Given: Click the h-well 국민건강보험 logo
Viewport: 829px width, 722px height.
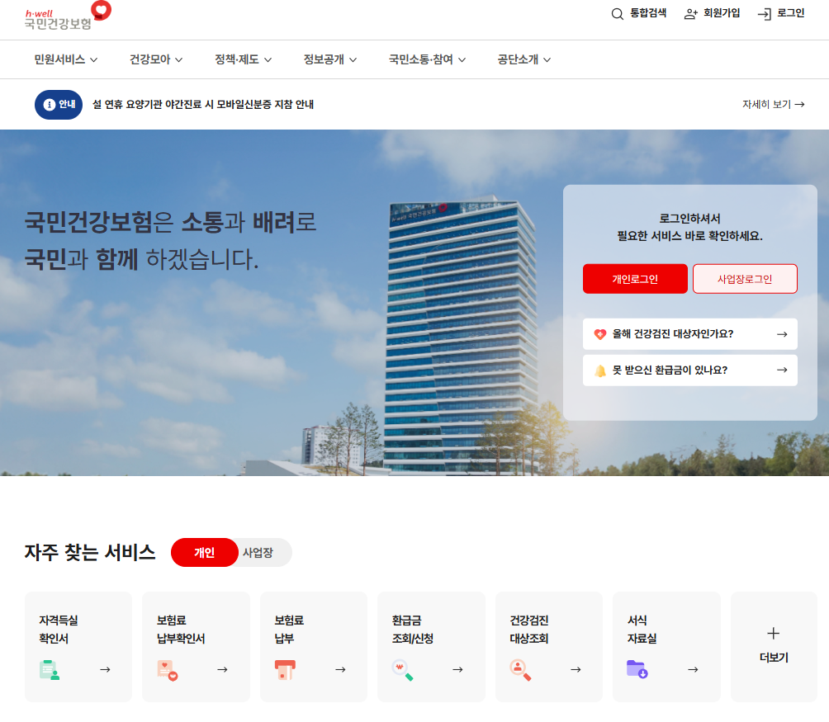Looking at the screenshot, I should tap(67, 16).
